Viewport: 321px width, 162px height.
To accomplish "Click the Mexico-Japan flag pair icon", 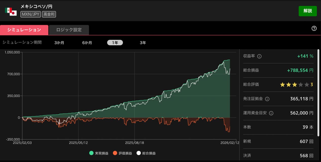I will [11, 12].
